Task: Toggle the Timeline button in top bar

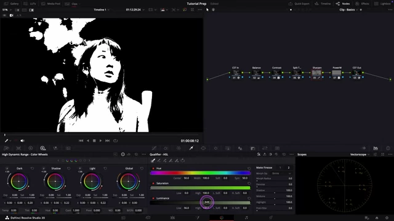Action: 323,4
